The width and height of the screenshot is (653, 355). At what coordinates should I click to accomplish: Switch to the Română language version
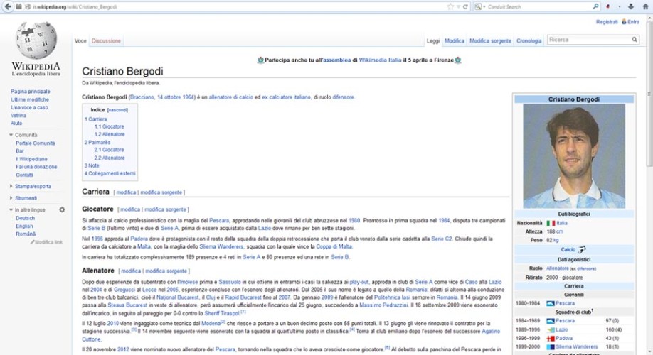(26, 234)
